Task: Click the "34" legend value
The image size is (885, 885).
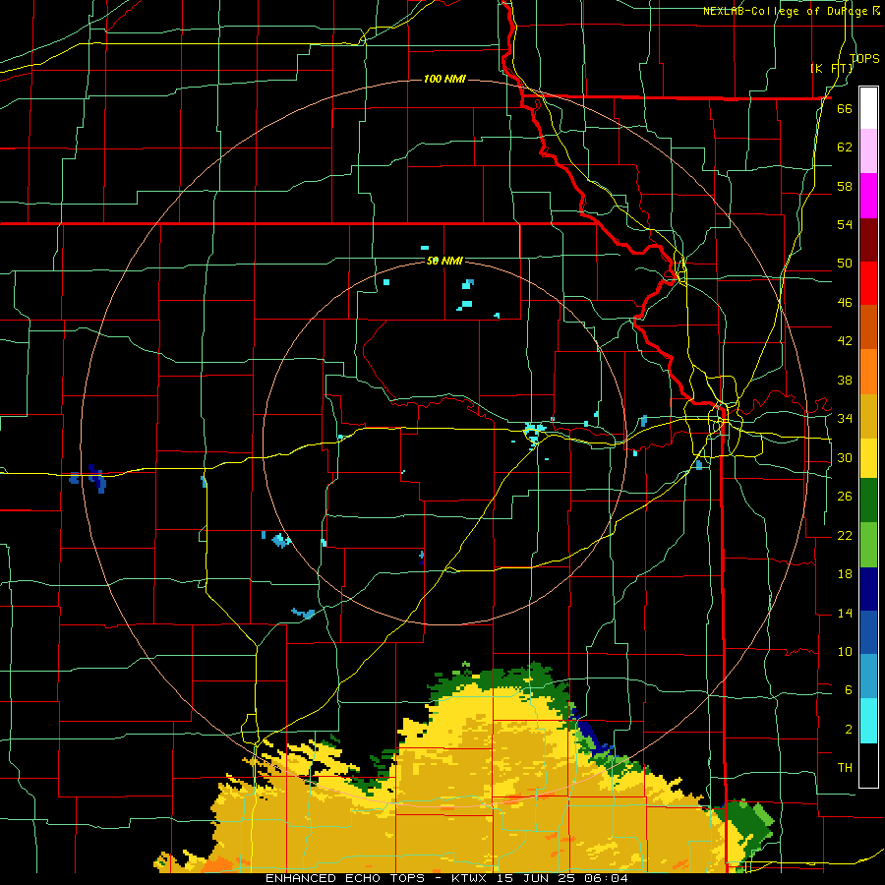Action: [x=845, y=418]
